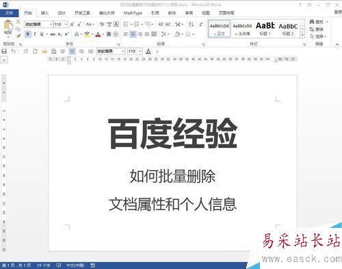
Task: Click the ruler tab selector L box
Action: [x=4, y=60]
